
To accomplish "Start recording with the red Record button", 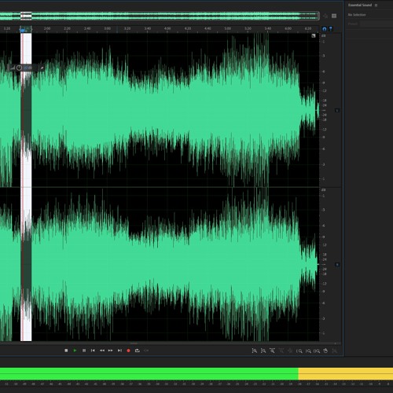I will pos(128,351).
